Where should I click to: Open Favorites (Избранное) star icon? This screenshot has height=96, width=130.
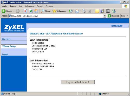tap(54, 11)
